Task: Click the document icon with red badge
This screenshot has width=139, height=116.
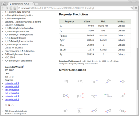Action: [x=9, y=105]
